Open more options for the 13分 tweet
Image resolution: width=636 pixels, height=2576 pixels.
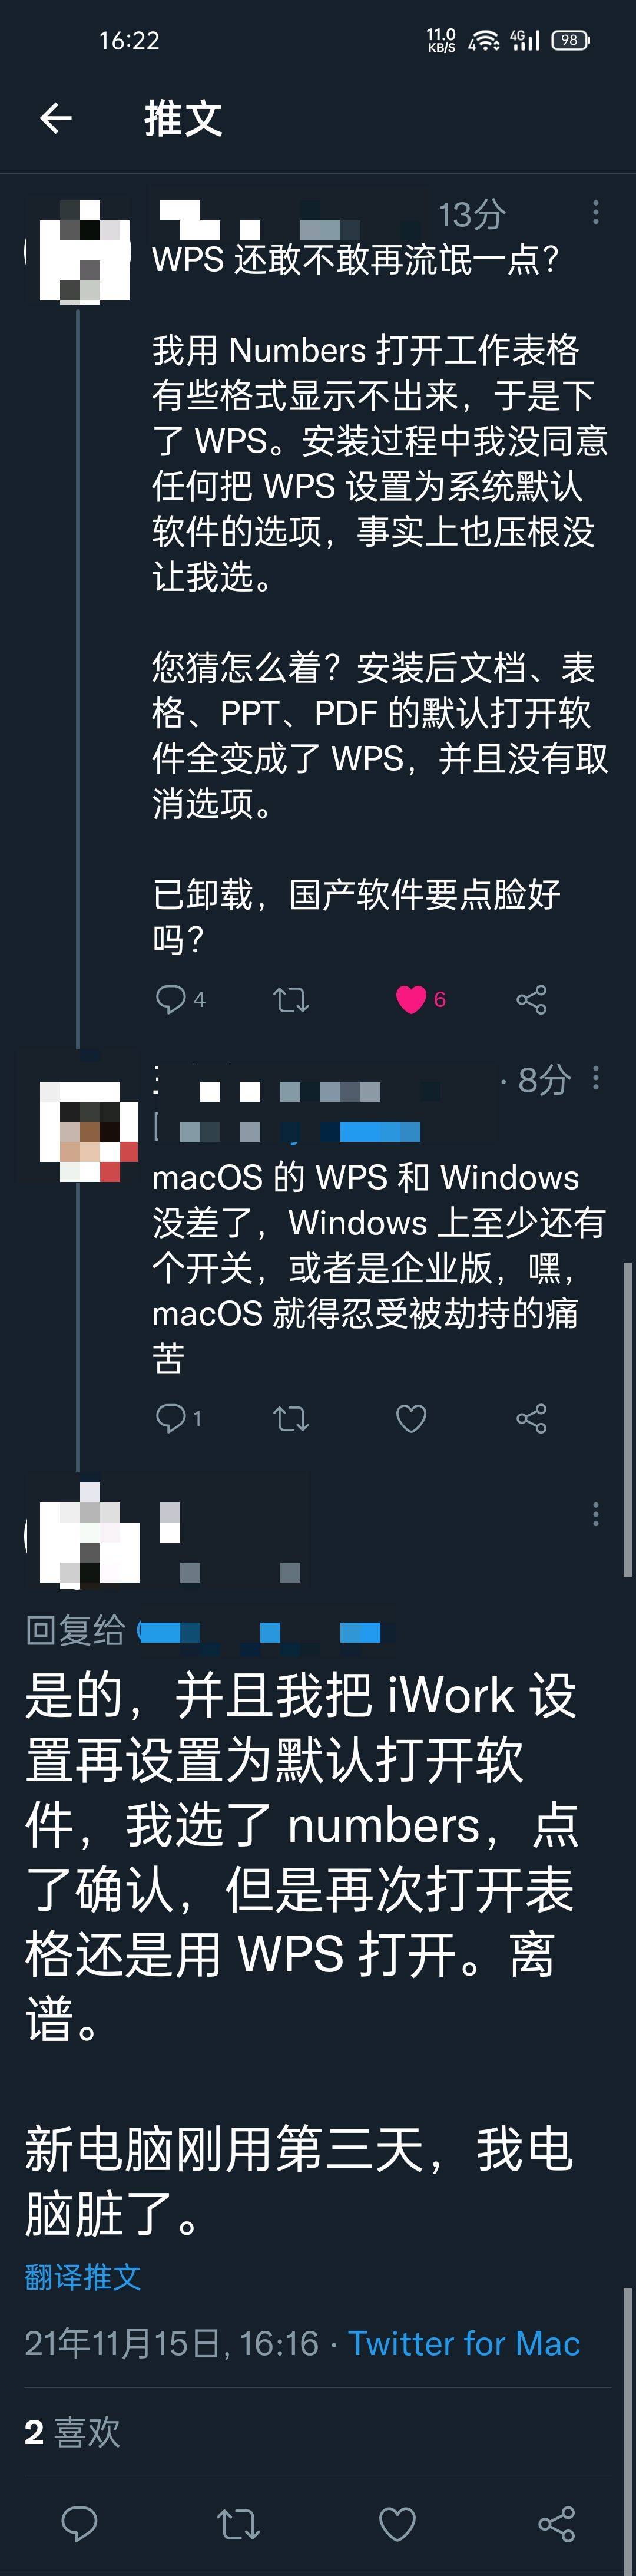pos(596,211)
